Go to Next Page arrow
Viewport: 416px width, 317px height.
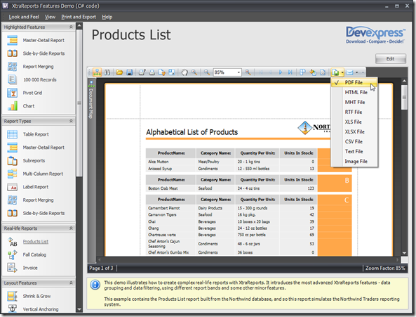coord(281,72)
